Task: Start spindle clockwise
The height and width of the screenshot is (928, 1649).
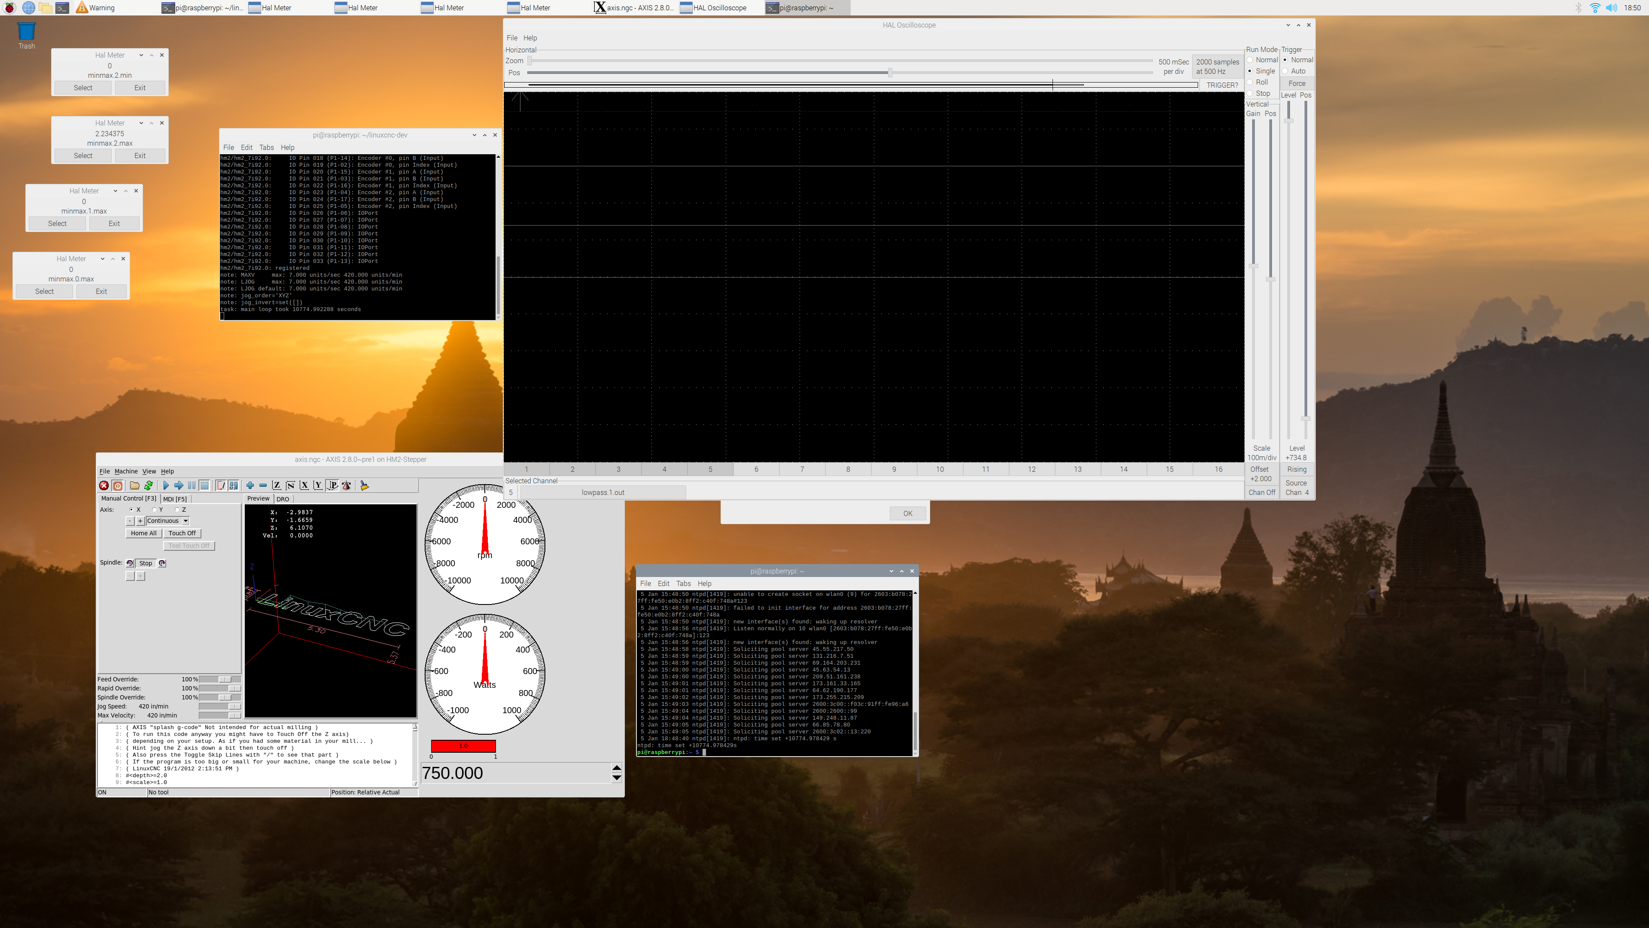Action: [x=162, y=564]
